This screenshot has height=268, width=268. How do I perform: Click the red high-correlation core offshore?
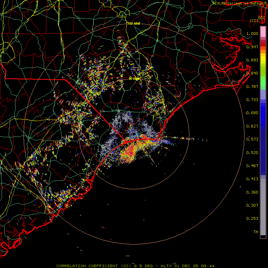click(131, 151)
